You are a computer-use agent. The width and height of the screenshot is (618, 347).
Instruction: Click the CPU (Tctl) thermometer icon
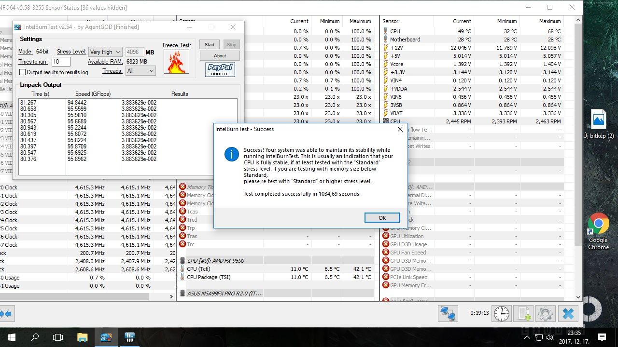[x=182, y=269]
